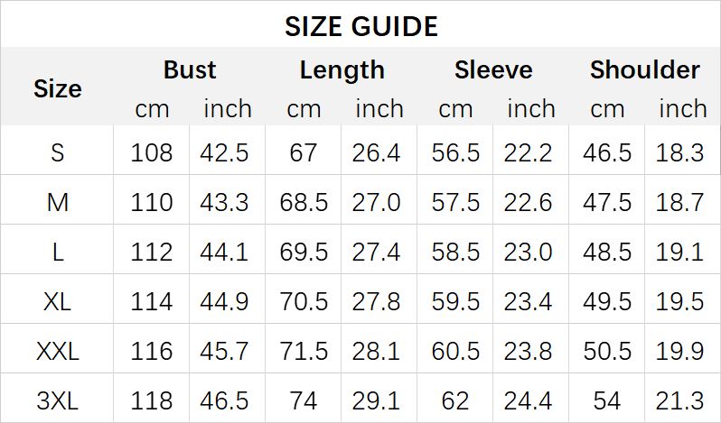Select the 24.4 sleeve inch value

[530, 400]
